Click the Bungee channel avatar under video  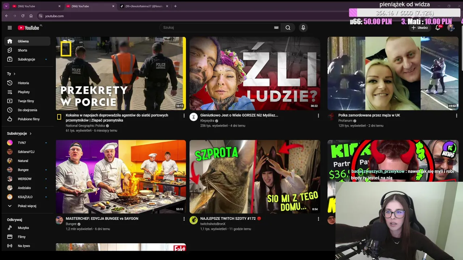[x=59, y=220]
